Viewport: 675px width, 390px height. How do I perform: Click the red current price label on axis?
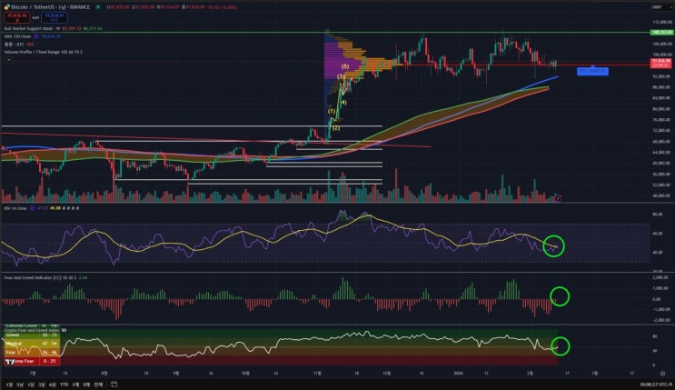tap(660, 64)
